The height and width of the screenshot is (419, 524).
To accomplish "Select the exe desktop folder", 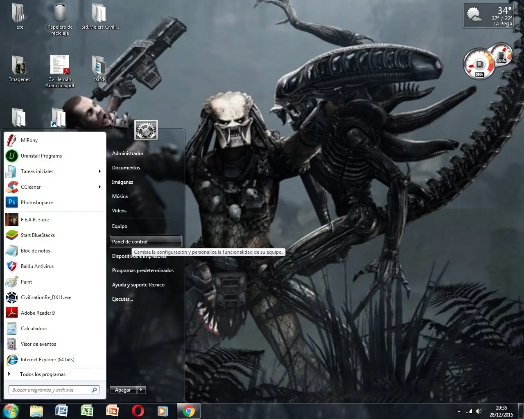I will (20, 16).
